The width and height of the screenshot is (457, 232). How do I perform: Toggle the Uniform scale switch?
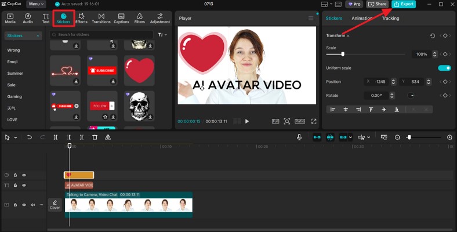click(444, 68)
